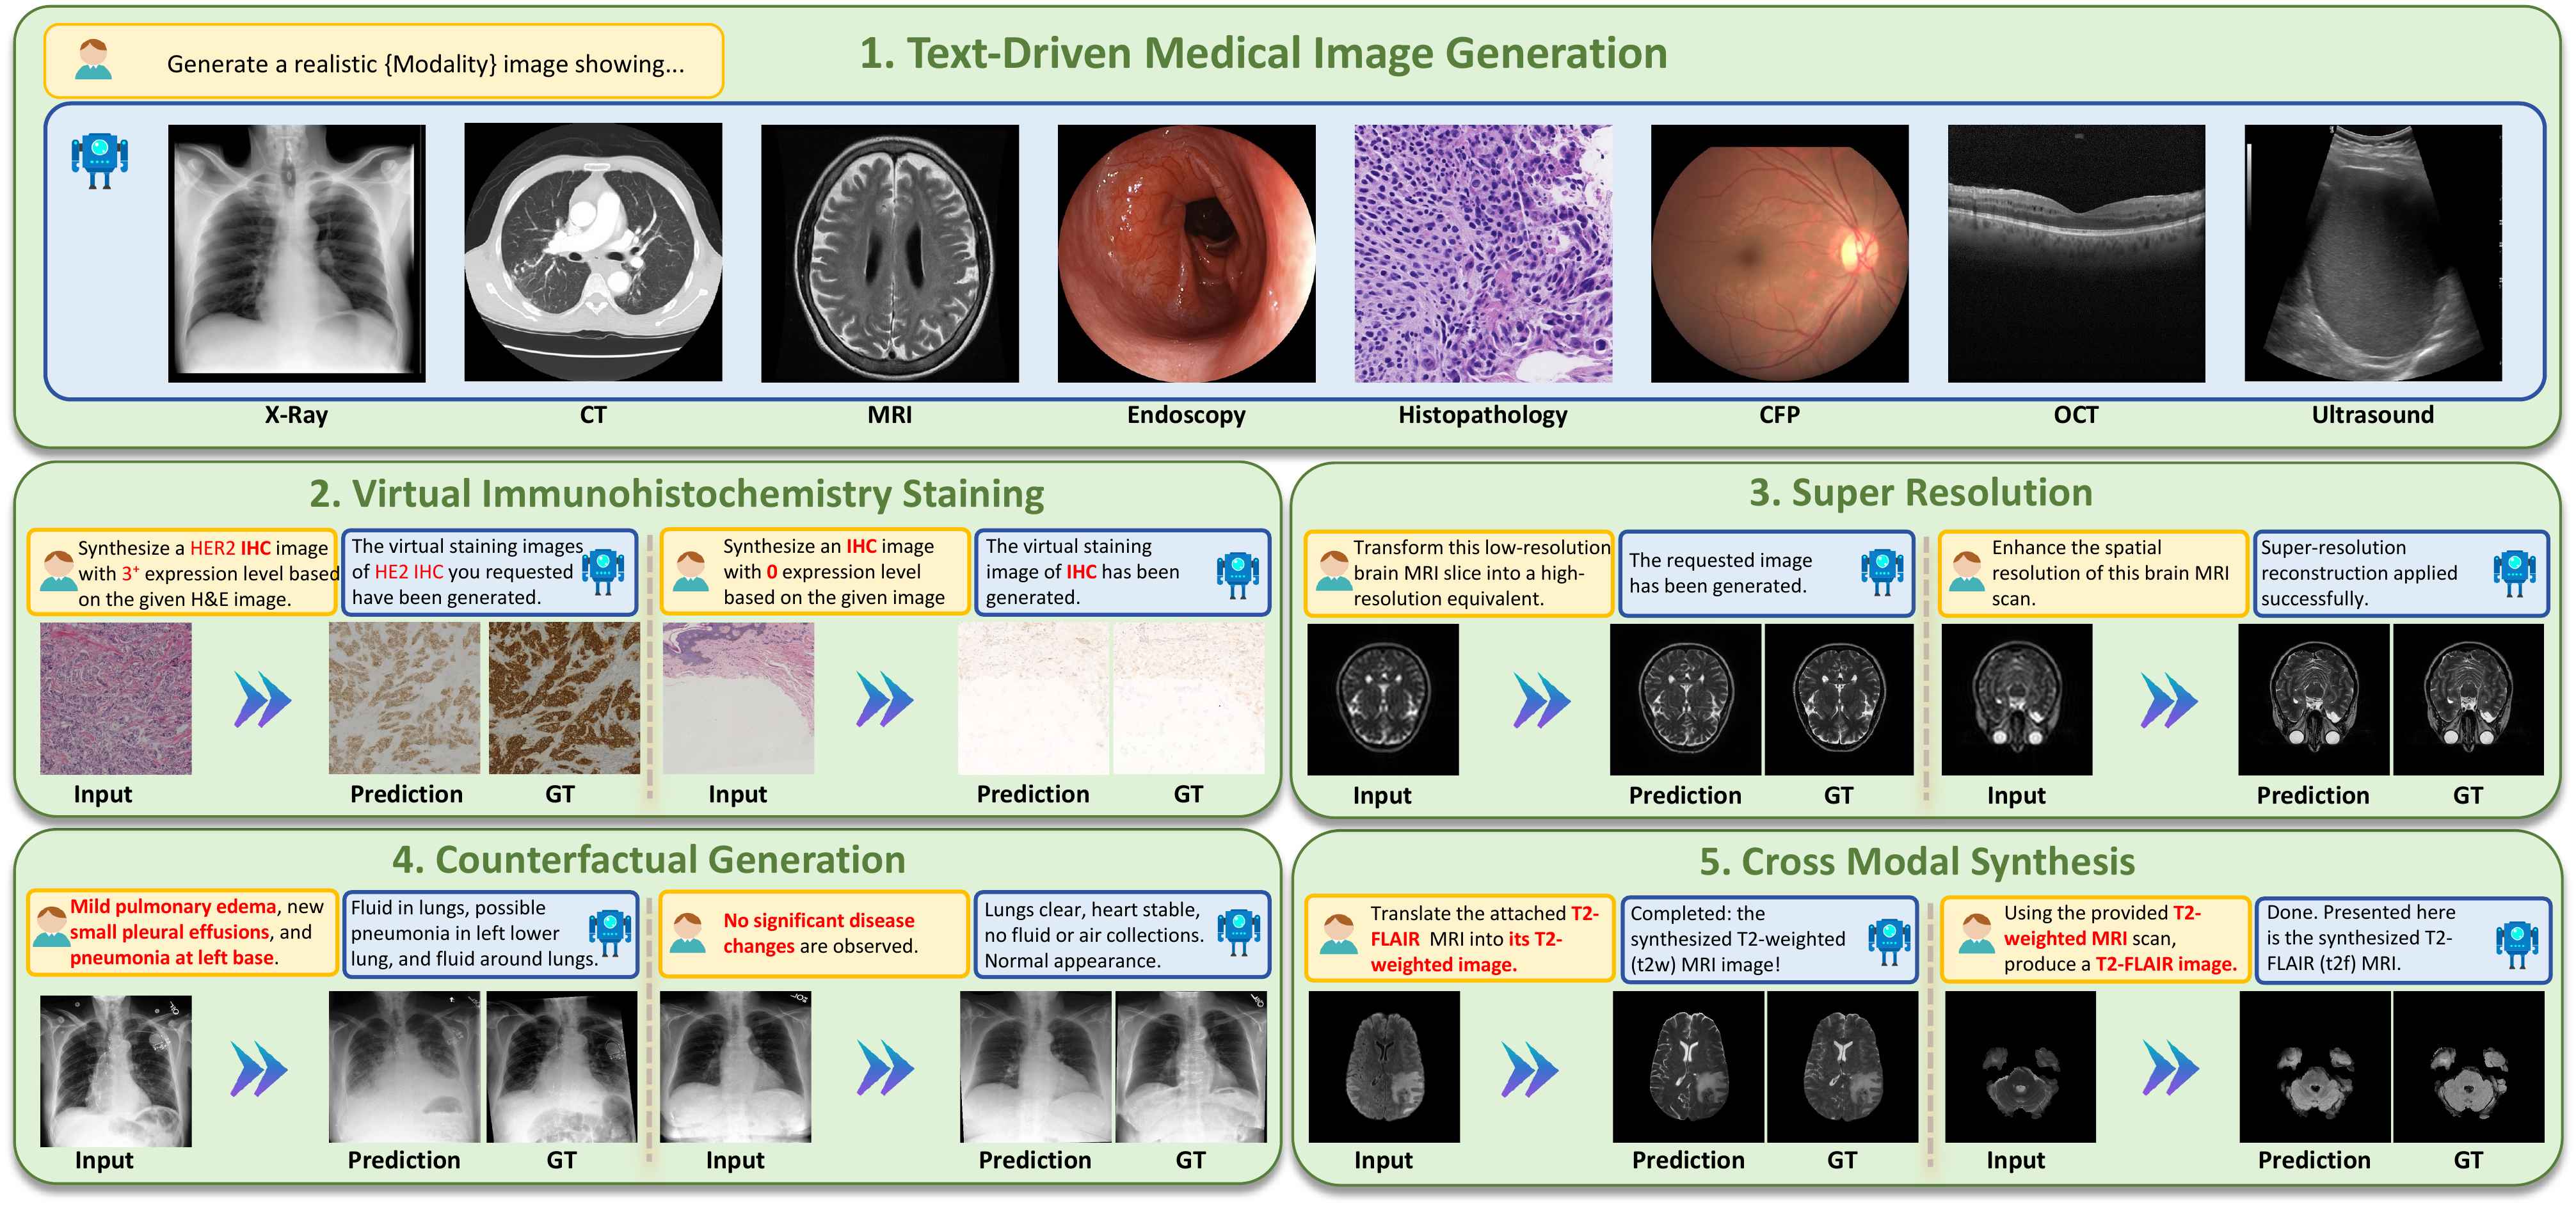Click the 'No significant disease changes' prompt box
Image resolution: width=2576 pixels, height=1208 pixels.
coord(814,933)
